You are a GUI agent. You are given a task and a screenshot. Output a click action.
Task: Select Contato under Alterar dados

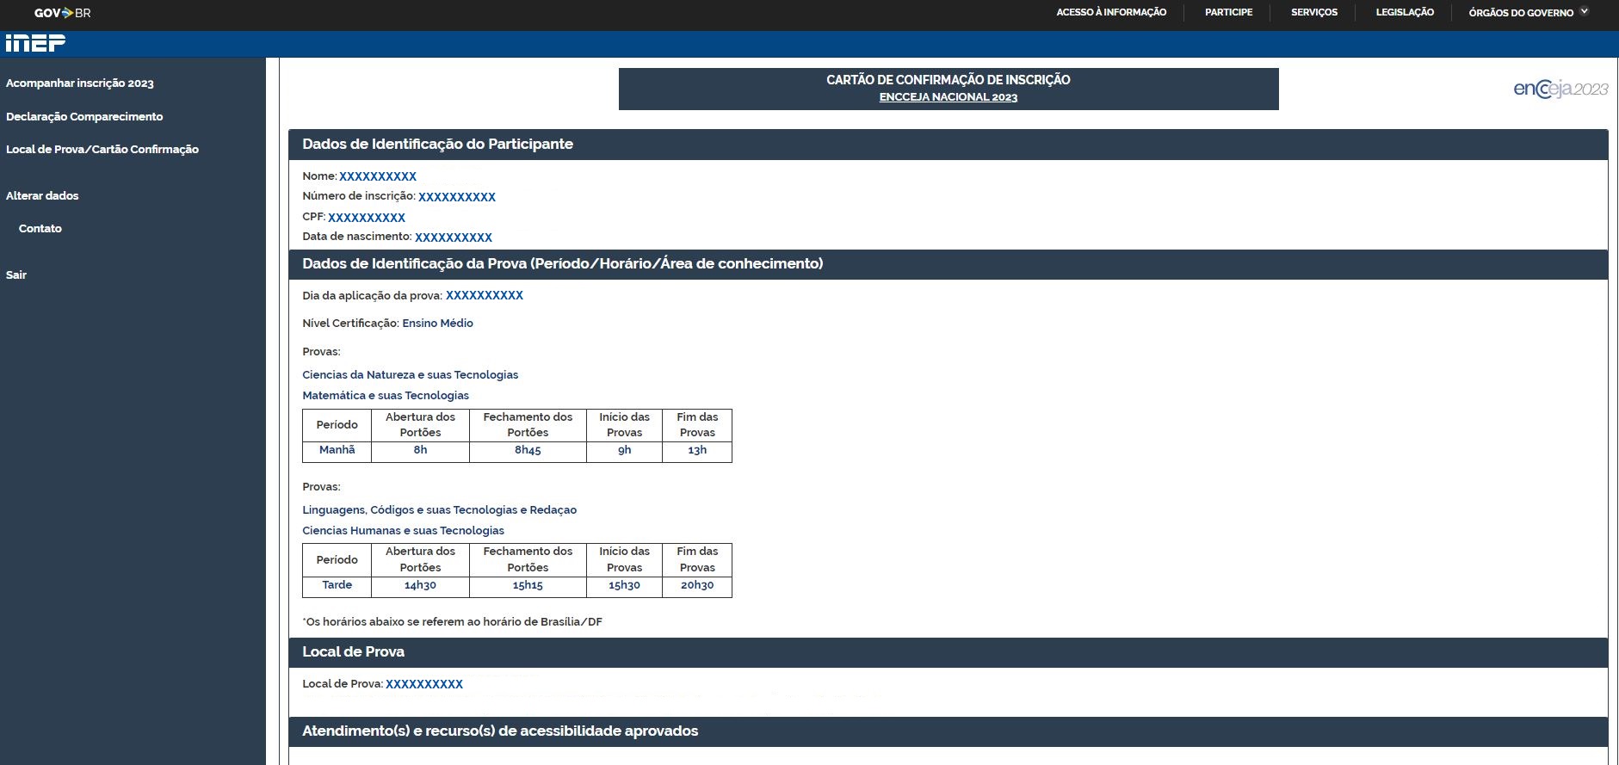pos(40,228)
